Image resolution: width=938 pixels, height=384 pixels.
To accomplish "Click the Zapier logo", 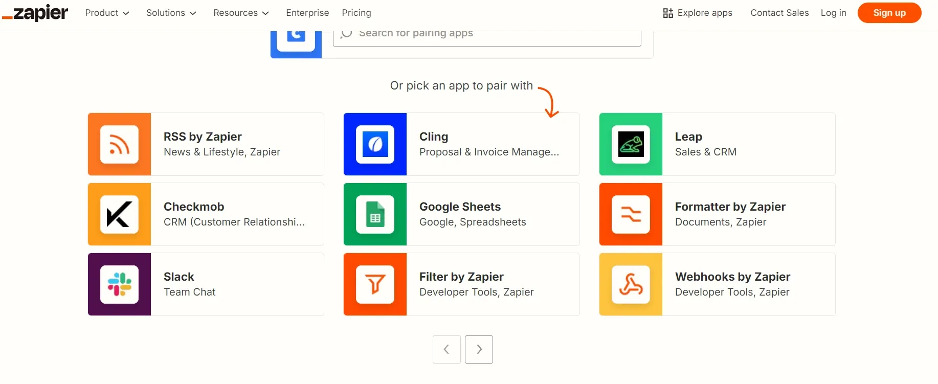I will point(35,13).
